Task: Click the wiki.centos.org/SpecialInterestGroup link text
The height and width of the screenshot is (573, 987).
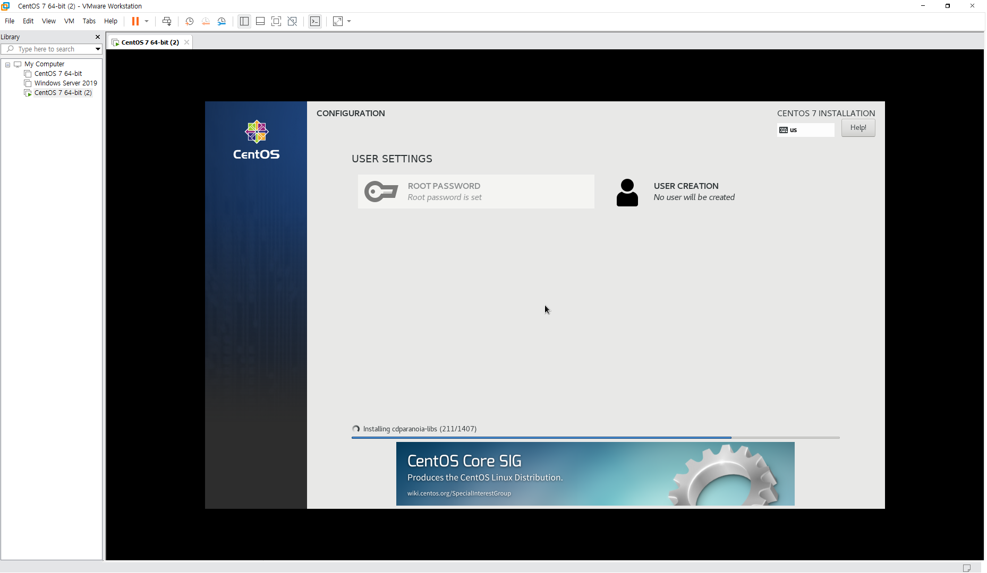Action: click(x=459, y=493)
